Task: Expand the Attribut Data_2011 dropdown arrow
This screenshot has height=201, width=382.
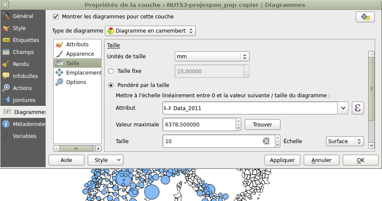Action: pyautogui.click(x=343, y=108)
